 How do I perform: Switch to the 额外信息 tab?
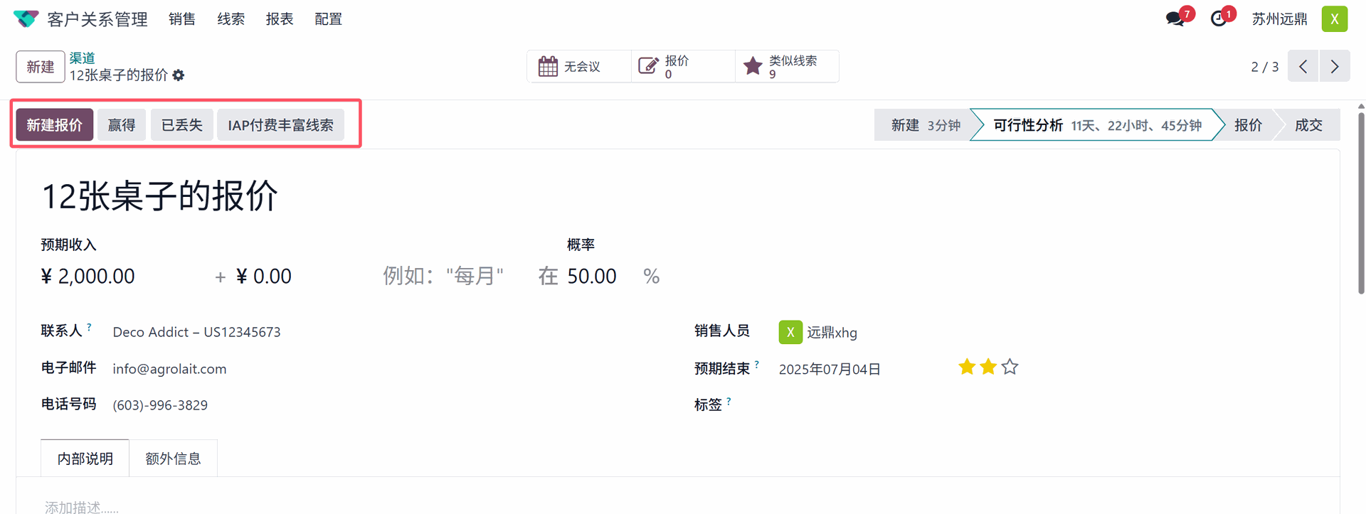tap(173, 459)
